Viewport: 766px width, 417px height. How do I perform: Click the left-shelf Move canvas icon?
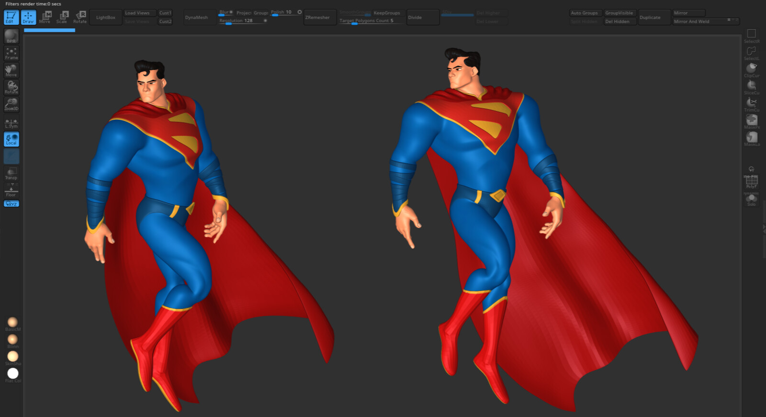click(x=11, y=70)
